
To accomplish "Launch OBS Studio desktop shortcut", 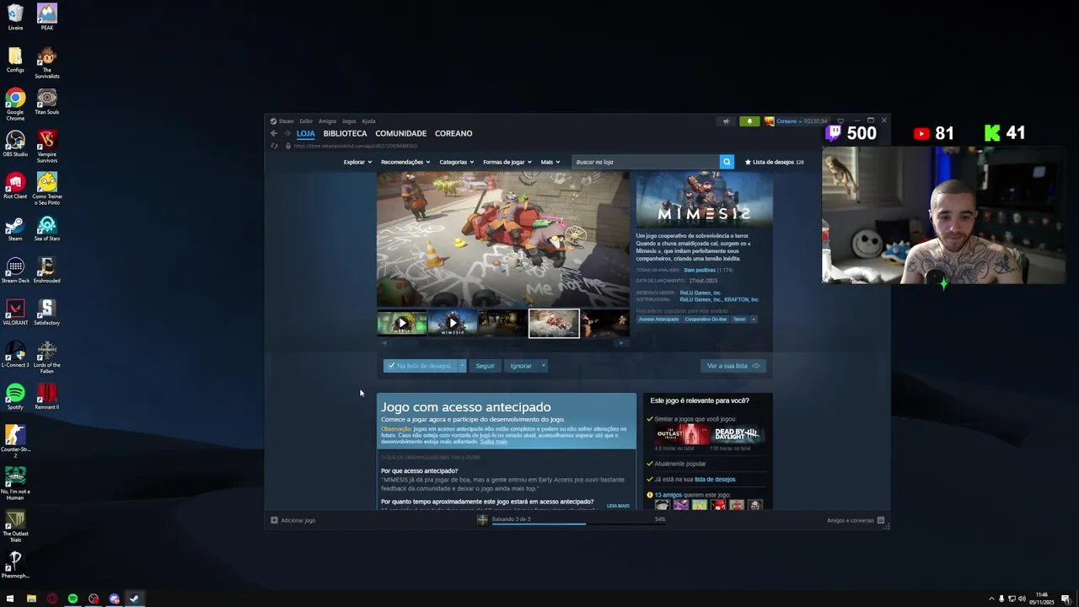I will coord(15,144).
